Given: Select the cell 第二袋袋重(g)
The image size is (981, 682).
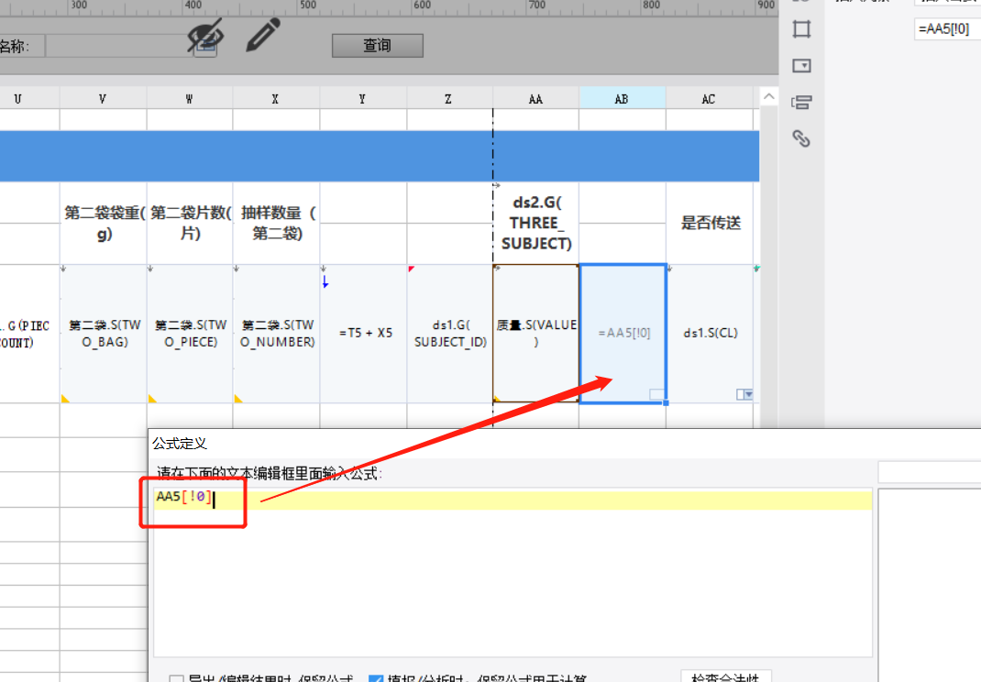Looking at the screenshot, I should [x=104, y=224].
